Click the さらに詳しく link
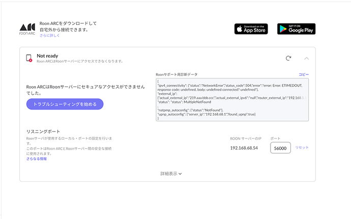The height and width of the screenshot is (219, 351). tap(49, 36)
